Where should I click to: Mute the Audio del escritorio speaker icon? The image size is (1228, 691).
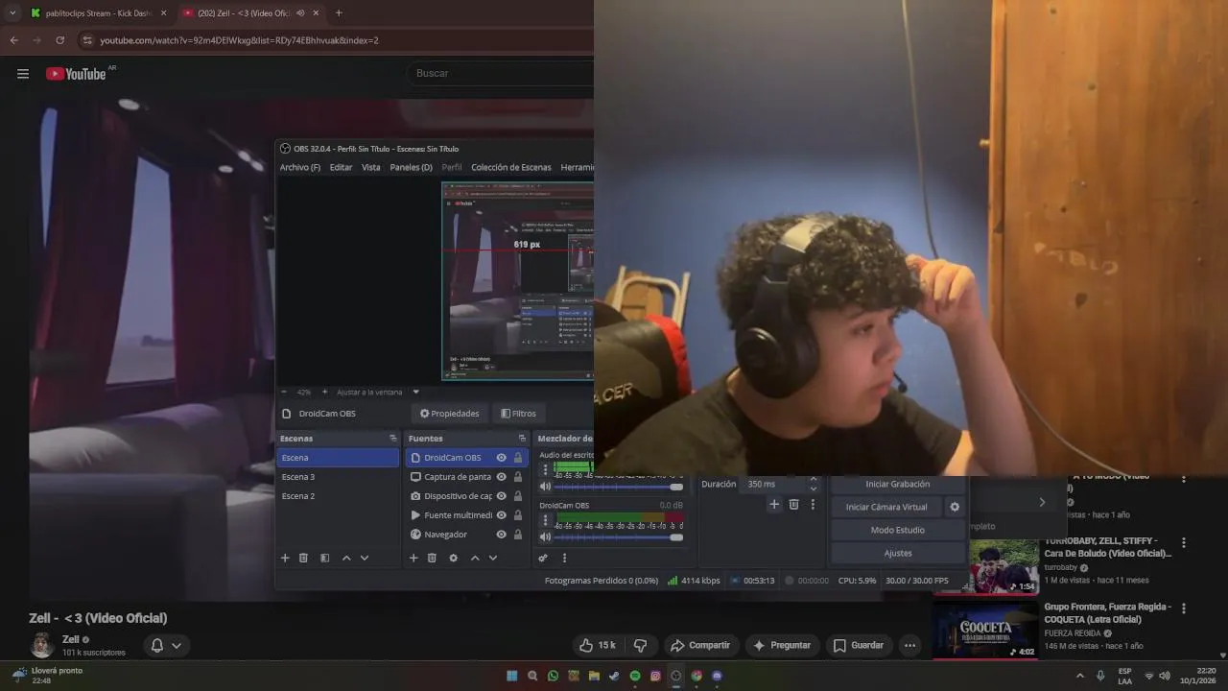pyautogui.click(x=545, y=487)
